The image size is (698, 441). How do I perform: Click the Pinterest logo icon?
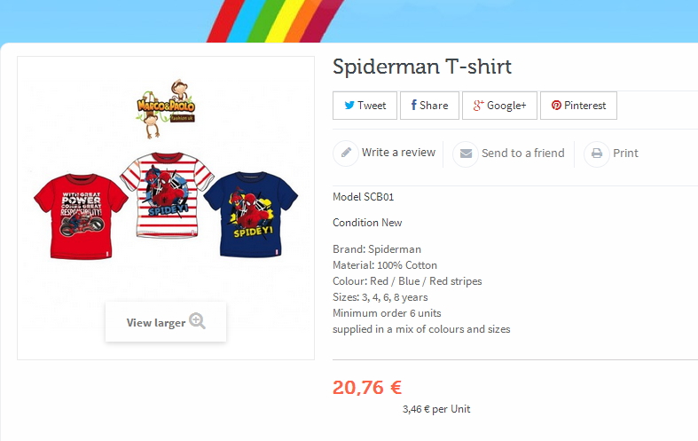tap(556, 106)
